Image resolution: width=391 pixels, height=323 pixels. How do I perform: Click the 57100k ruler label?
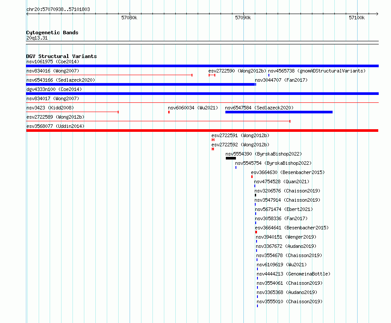tap(357, 18)
